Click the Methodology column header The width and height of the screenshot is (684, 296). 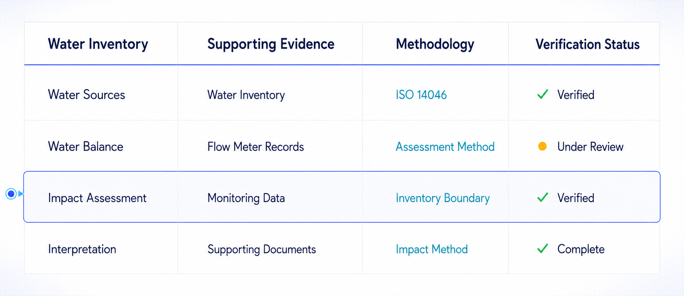435,44
